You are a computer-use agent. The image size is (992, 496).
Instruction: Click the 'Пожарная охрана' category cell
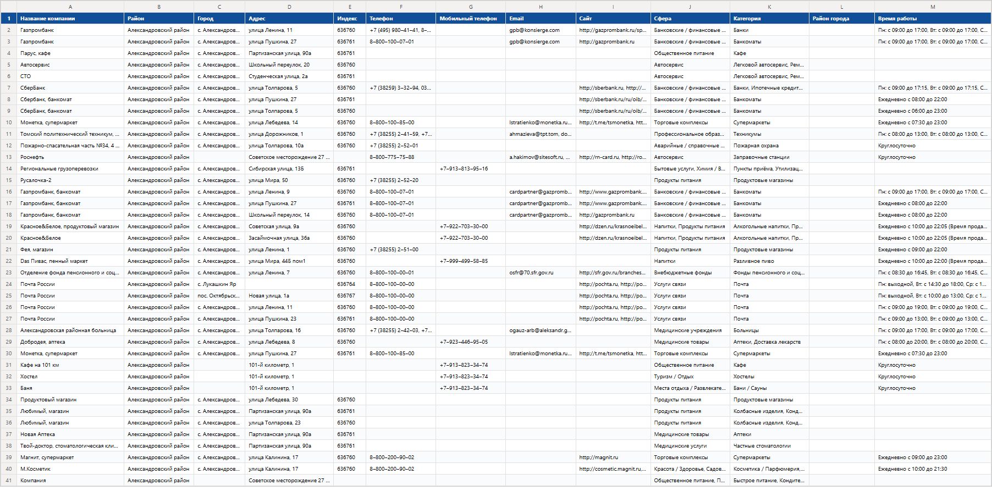[769, 146]
